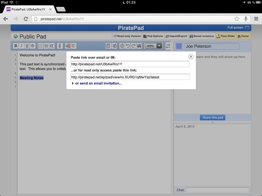Insert a bullet list

(40, 46)
